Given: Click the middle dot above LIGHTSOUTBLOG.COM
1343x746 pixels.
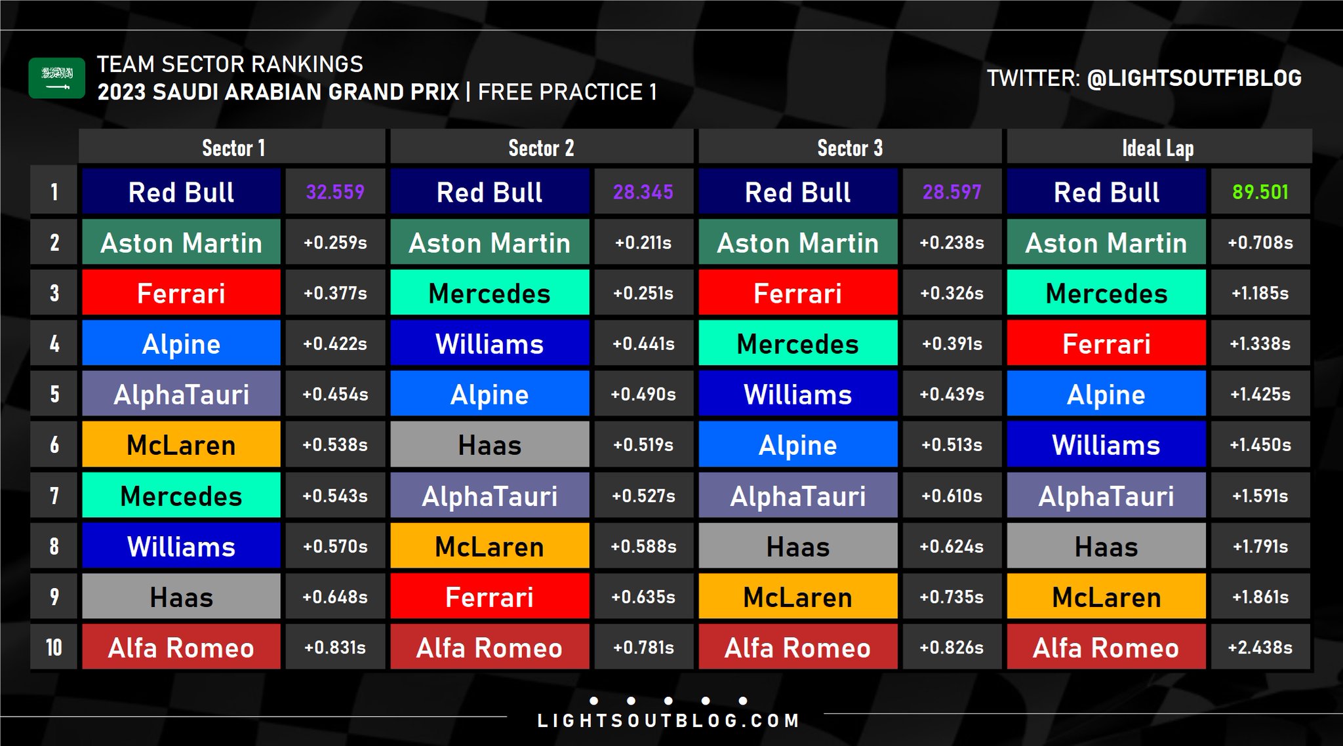Looking at the screenshot, I should pos(668,701).
